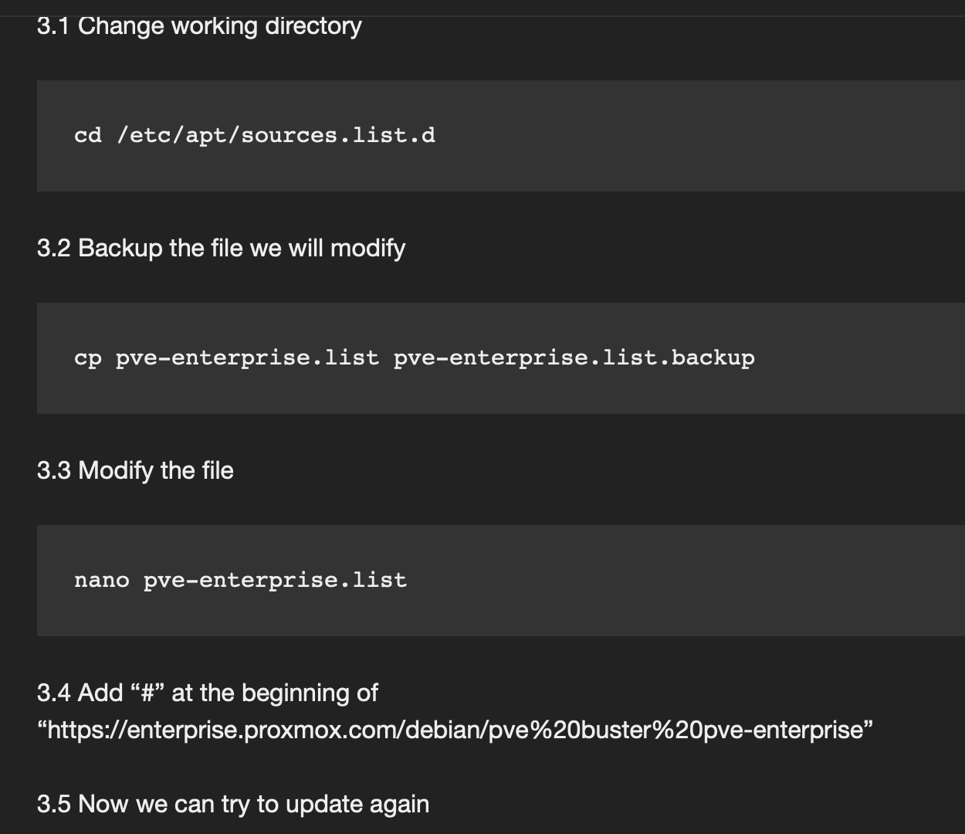The height and width of the screenshot is (834, 965).
Task: Click first pve-enterprise.list in cp command
Action: click(x=247, y=359)
